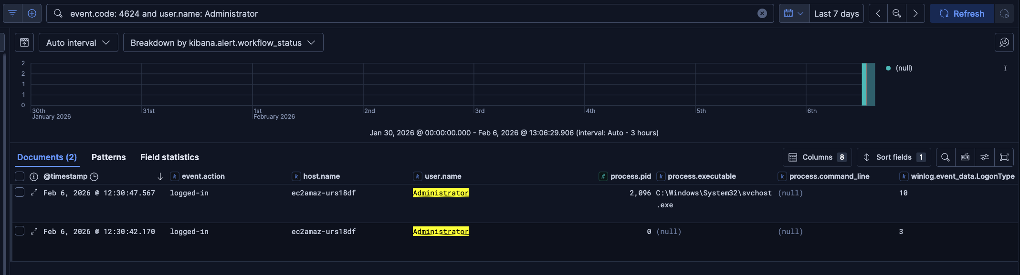Open the date quick-select calendar dropdown
Screen dimensions: 1020x275
coord(794,13)
